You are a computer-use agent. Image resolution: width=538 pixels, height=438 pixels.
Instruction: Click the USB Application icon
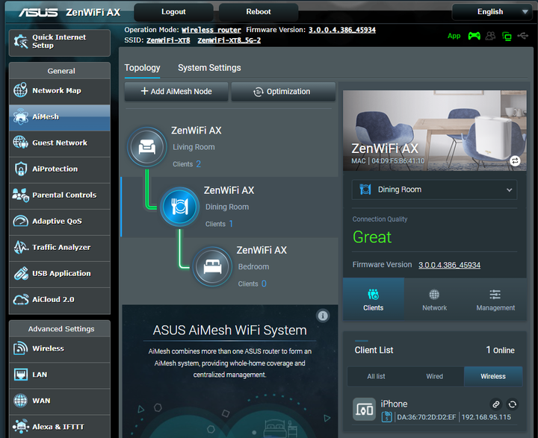coord(21,274)
